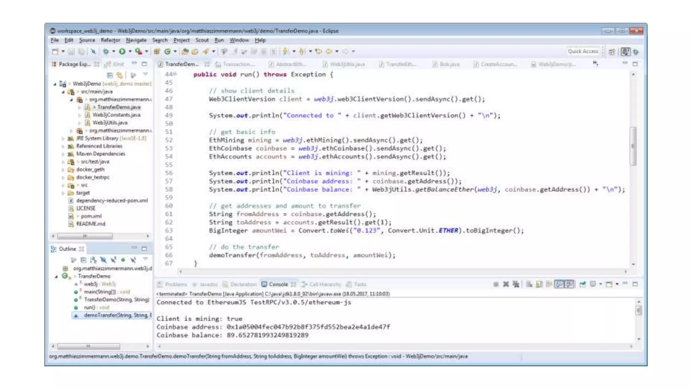Select Web3jUtils.java in Package Explorer
The height and width of the screenshot is (389, 692).
pos(110,123)
